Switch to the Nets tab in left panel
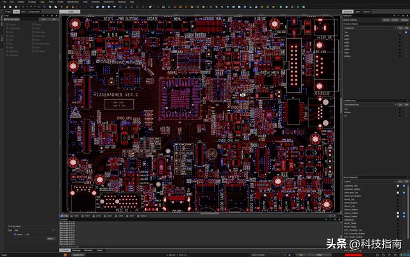410x257 pixels. pyautogui.click(x=24, y=12)
